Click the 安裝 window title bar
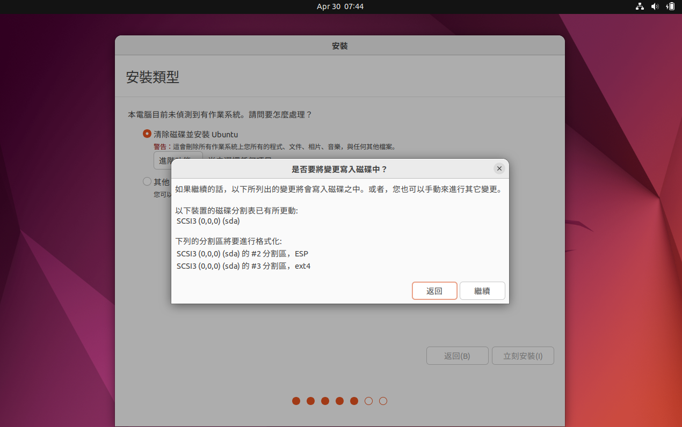Image resolution: width=682 pixels, height=427 pixels. [340, 46]
